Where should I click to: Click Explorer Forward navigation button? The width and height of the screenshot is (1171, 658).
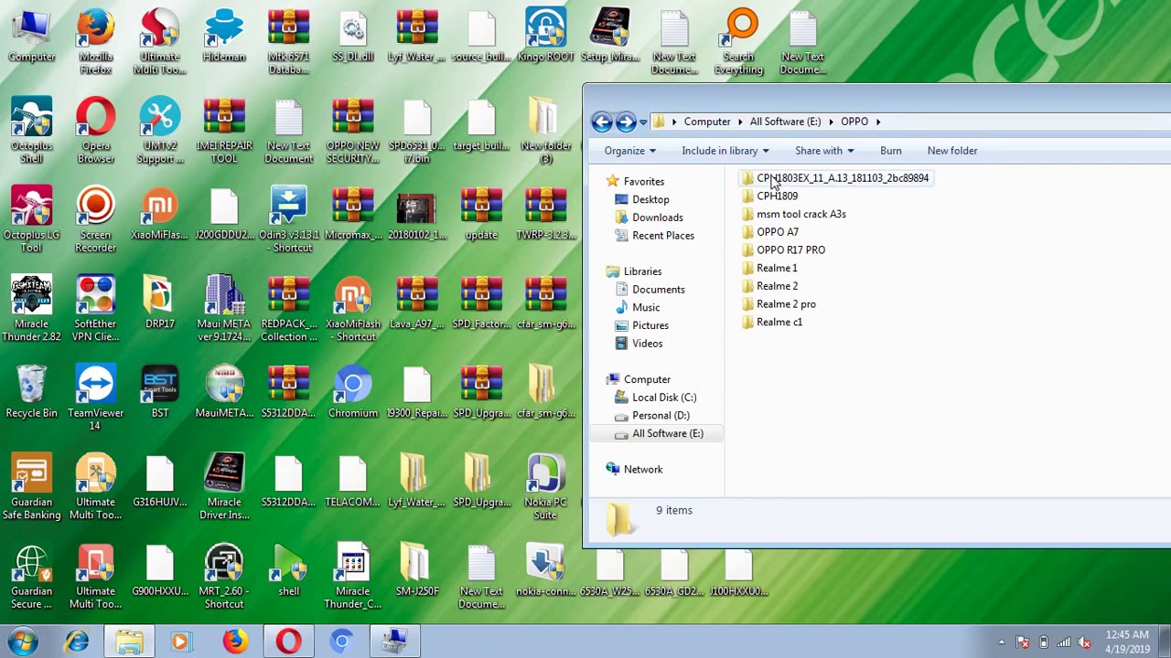(626, 122)
